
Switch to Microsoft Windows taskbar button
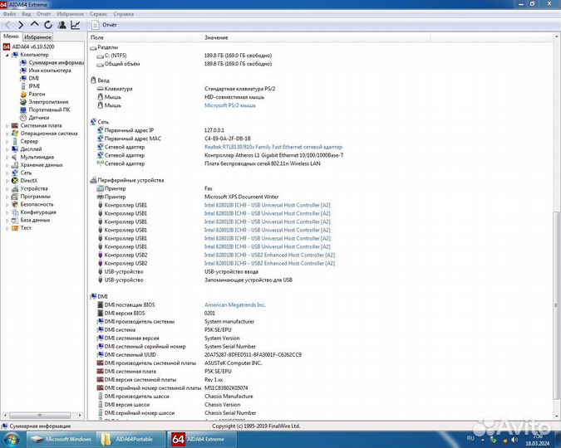[60, 439]
